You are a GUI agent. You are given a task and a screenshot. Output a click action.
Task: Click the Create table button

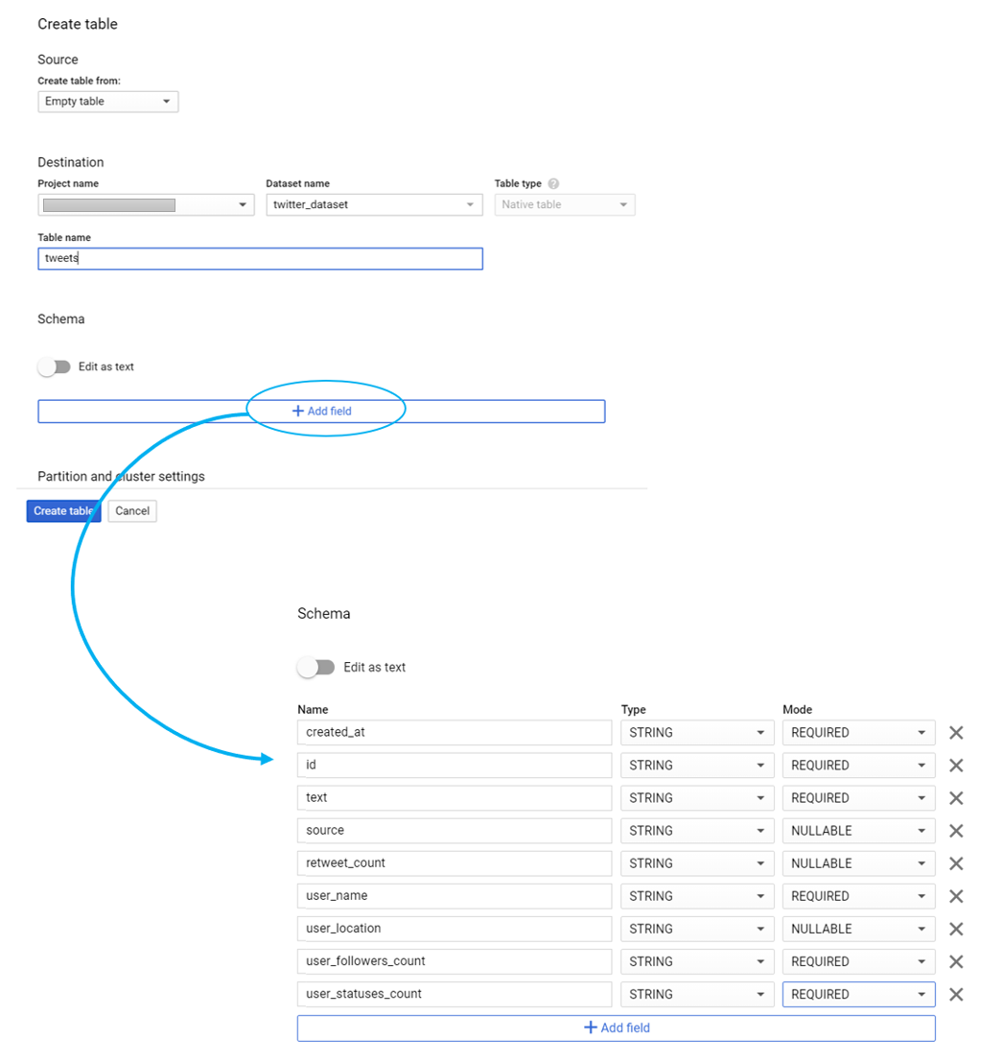[63, 511]
